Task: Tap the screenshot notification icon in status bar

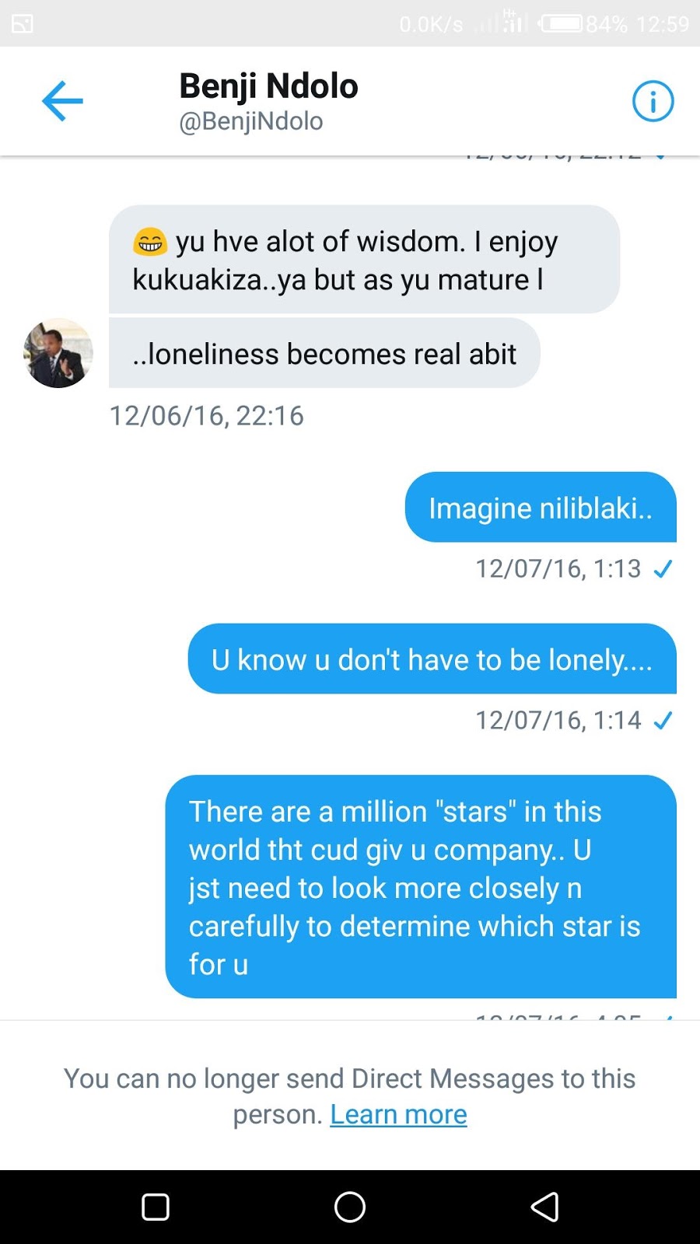Action: (x=23, y=24)
